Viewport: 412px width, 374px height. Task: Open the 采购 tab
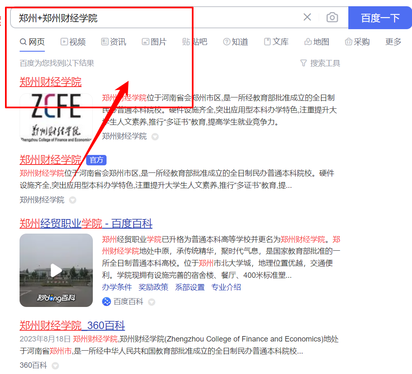(x=357, y=42)
